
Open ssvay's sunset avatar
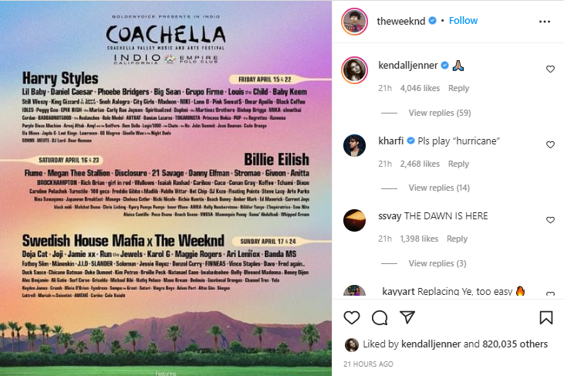tap(354, 219)
